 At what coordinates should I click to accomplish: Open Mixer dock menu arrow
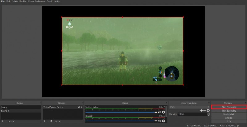(166, 103)
